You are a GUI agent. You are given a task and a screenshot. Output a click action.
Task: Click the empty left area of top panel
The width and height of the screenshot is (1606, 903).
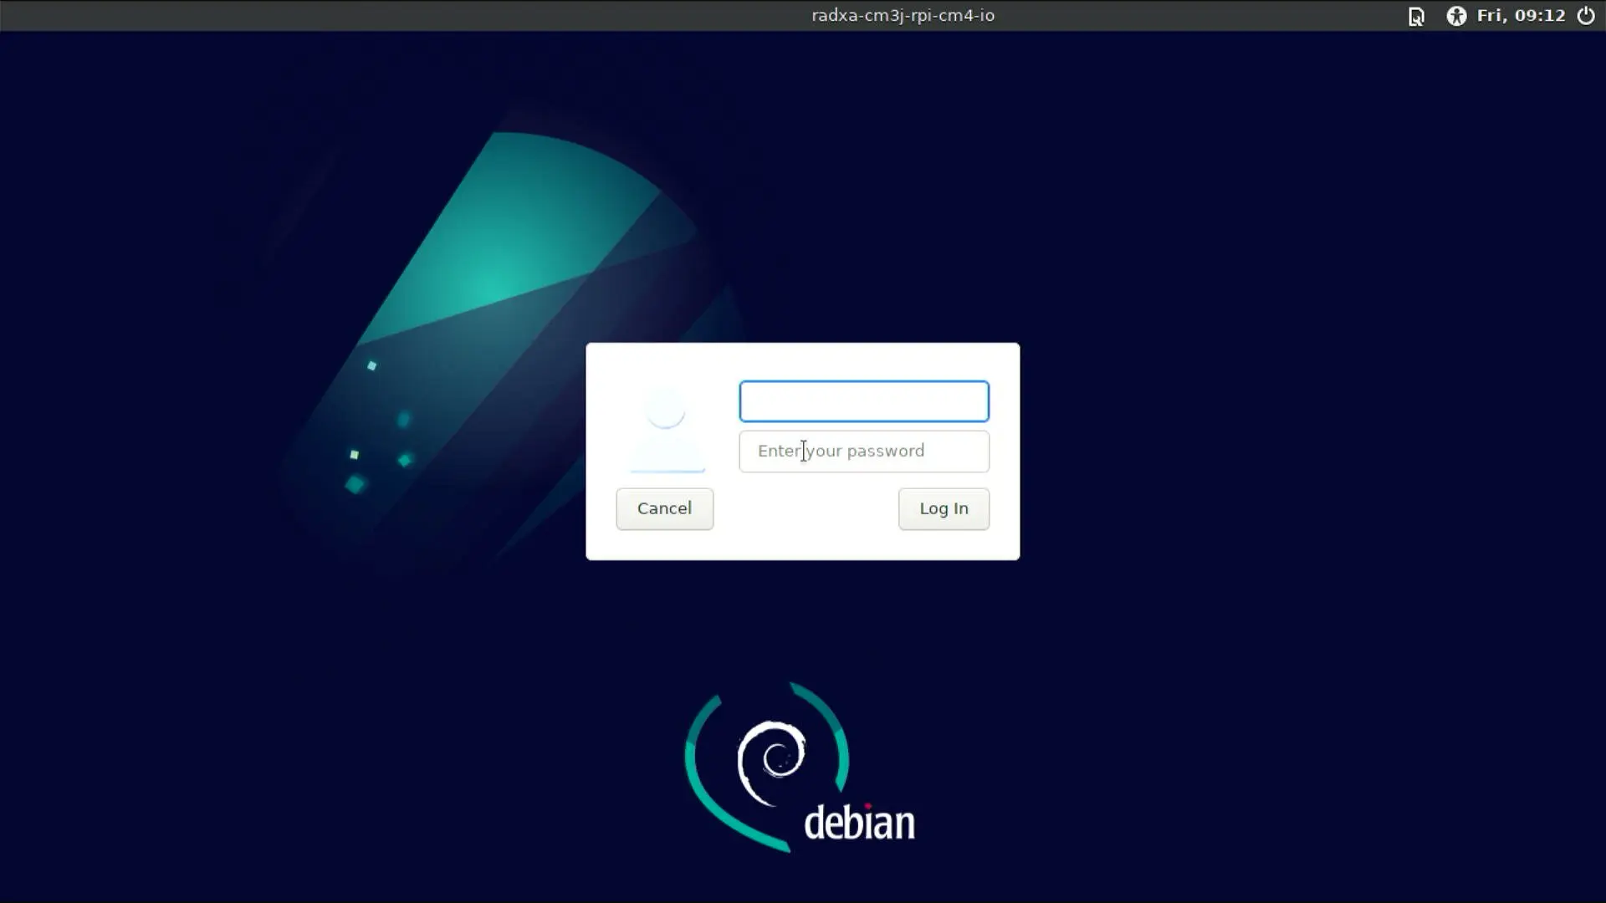[335, 16]
